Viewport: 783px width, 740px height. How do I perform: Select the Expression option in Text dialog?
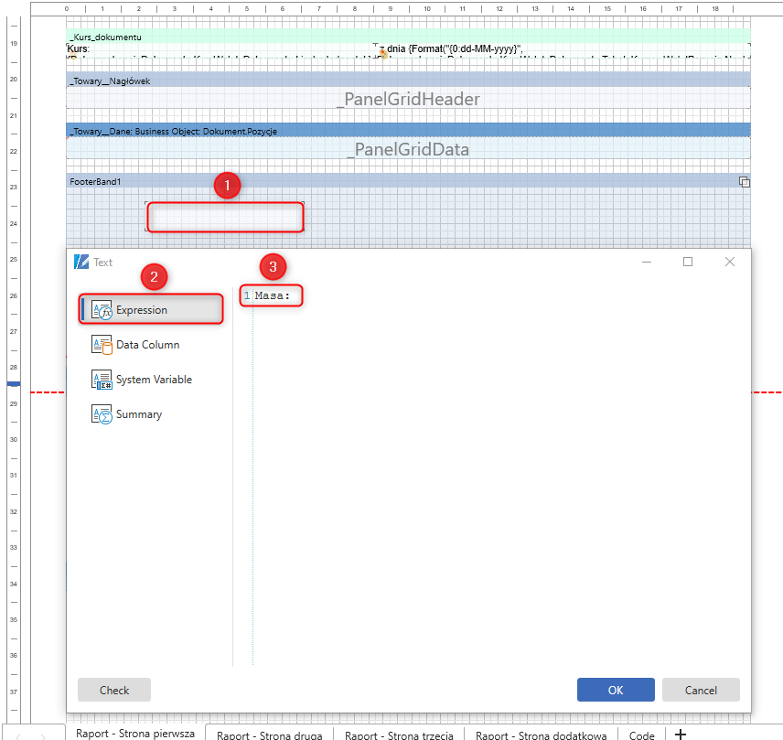click(x=151, y=309)
